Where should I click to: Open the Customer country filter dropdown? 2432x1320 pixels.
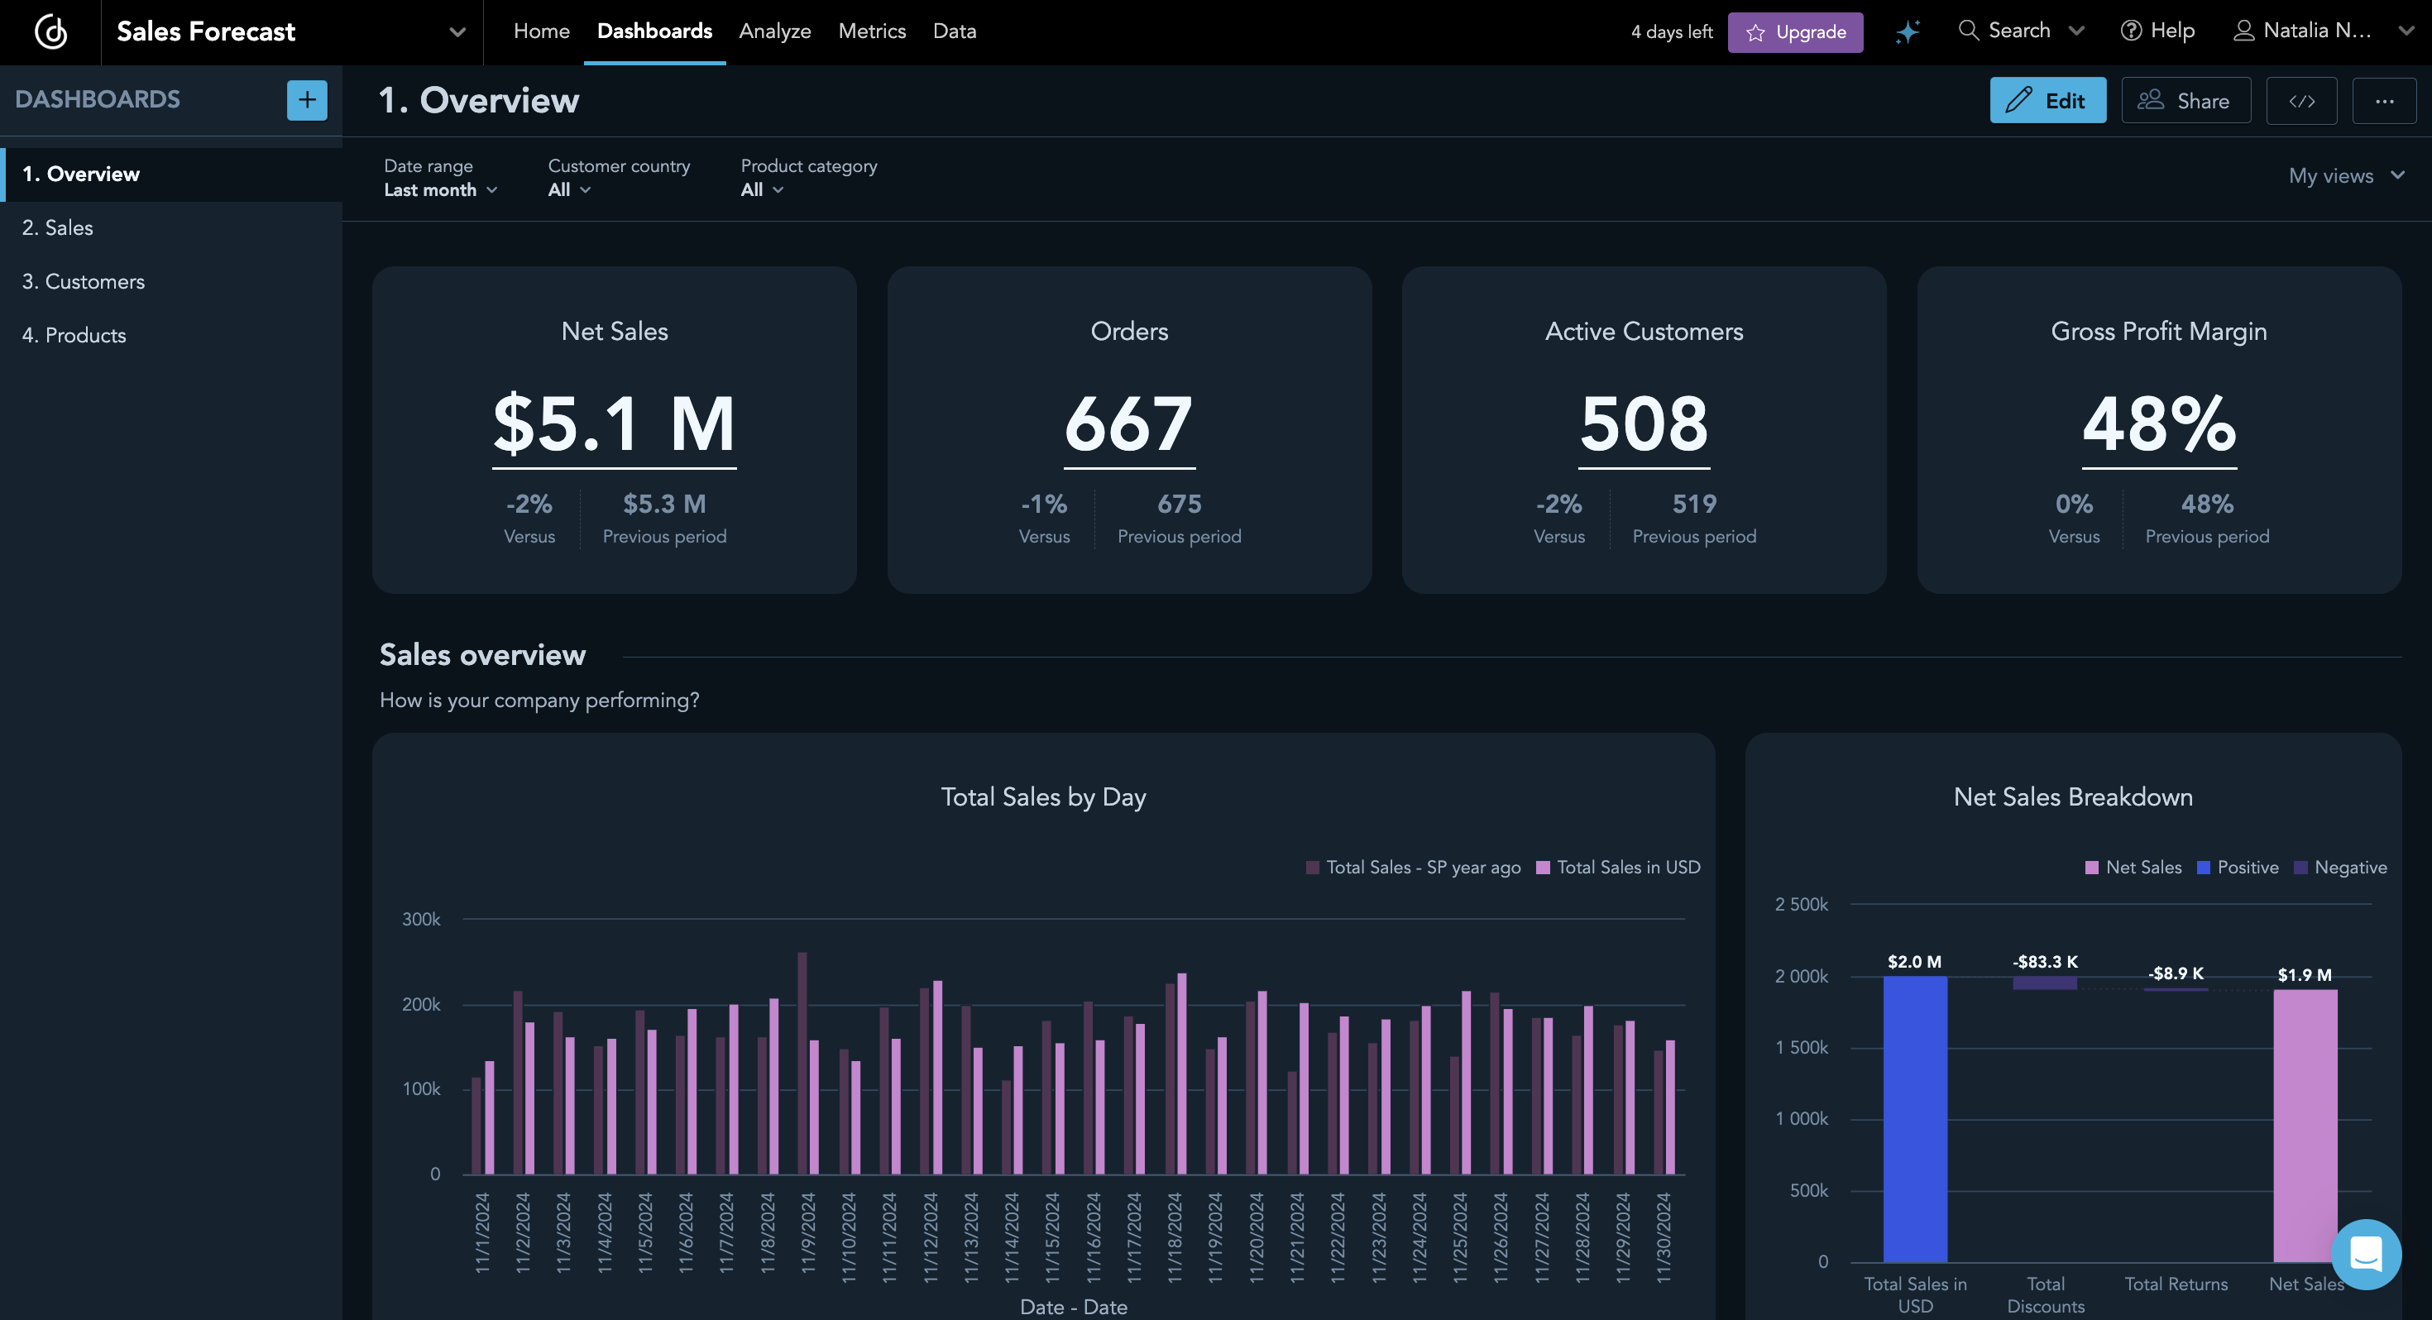[x=569, y=189]
